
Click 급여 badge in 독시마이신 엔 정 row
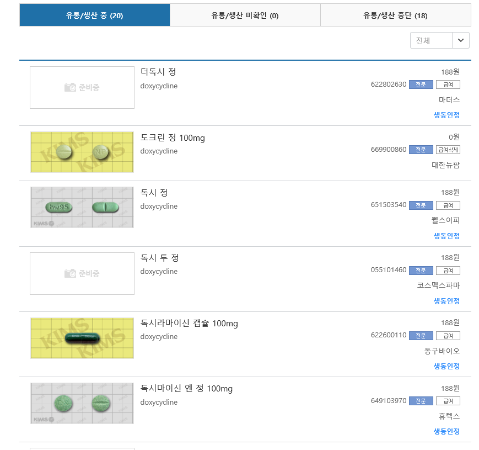(x=448, y=401)
